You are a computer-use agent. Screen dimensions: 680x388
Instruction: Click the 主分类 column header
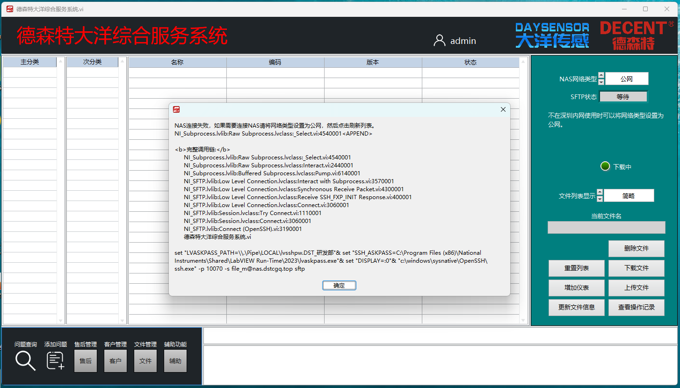coord(30,62)
